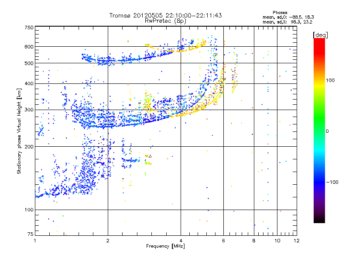This screenshot has height=262, width=349.
Task: Click the y-axis label '500'
Action: 29,63
